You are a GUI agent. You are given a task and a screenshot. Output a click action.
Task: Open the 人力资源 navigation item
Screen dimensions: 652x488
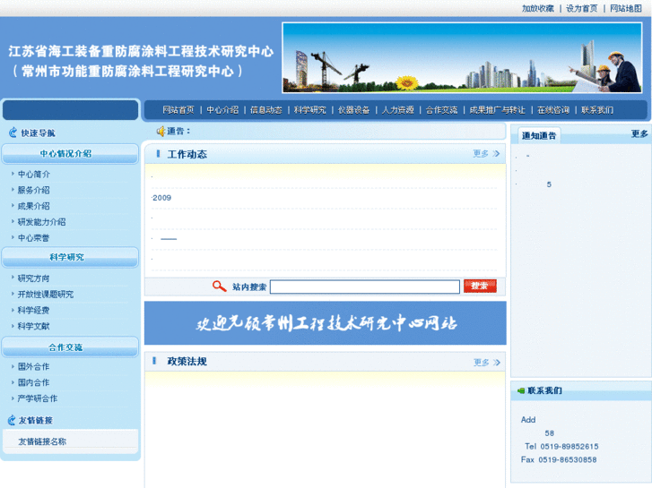pos(398,110)
